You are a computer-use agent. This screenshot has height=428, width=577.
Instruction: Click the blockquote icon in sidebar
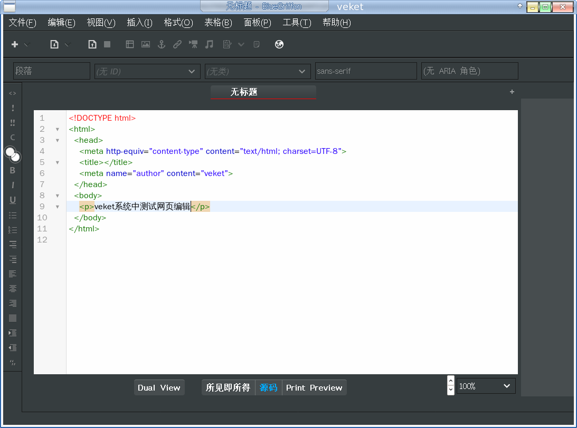pos(13,363)
